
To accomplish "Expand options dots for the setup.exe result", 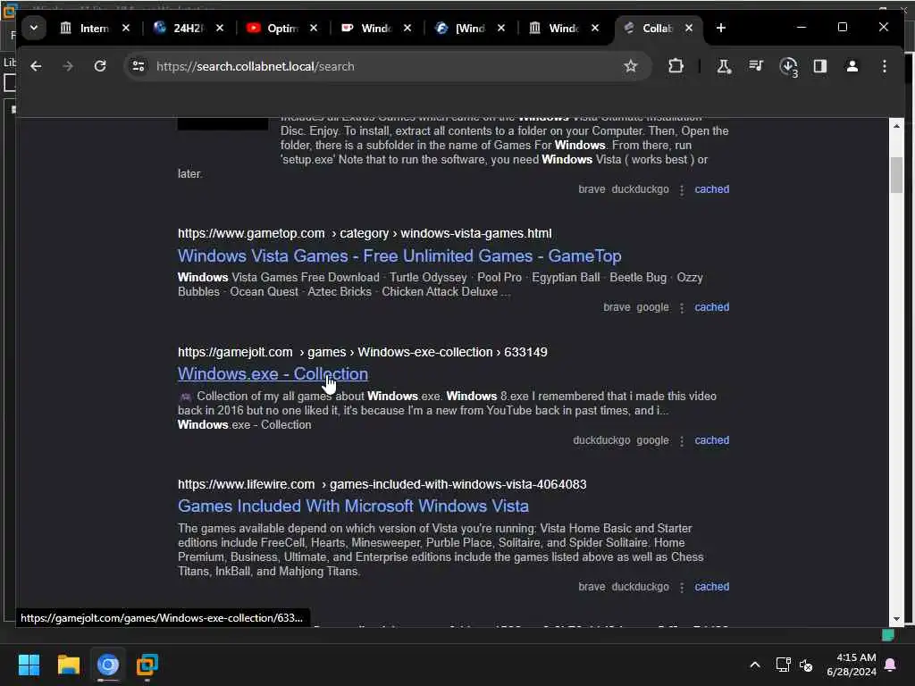I will click(x=682, y=189).
